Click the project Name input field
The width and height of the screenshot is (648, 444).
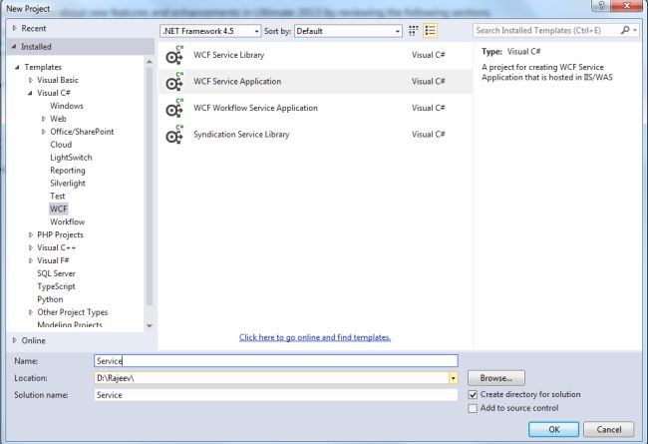276,361
